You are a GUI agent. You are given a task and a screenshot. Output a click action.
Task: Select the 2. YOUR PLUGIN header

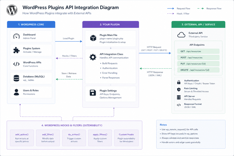[x=111, y=25]
